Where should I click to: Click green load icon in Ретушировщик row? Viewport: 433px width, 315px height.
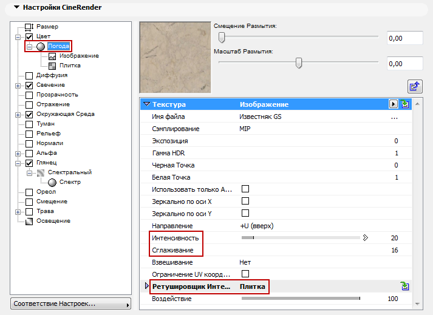coord(405,286)
